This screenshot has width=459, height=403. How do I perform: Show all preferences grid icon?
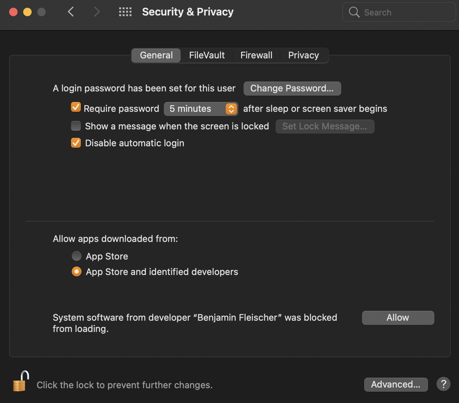(125, 12)
